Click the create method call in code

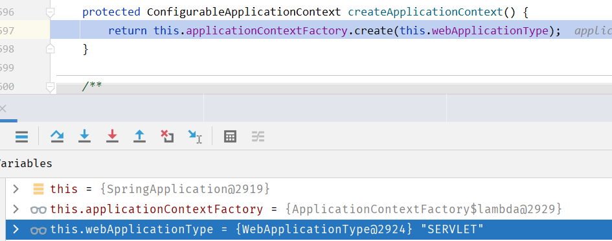374,30
